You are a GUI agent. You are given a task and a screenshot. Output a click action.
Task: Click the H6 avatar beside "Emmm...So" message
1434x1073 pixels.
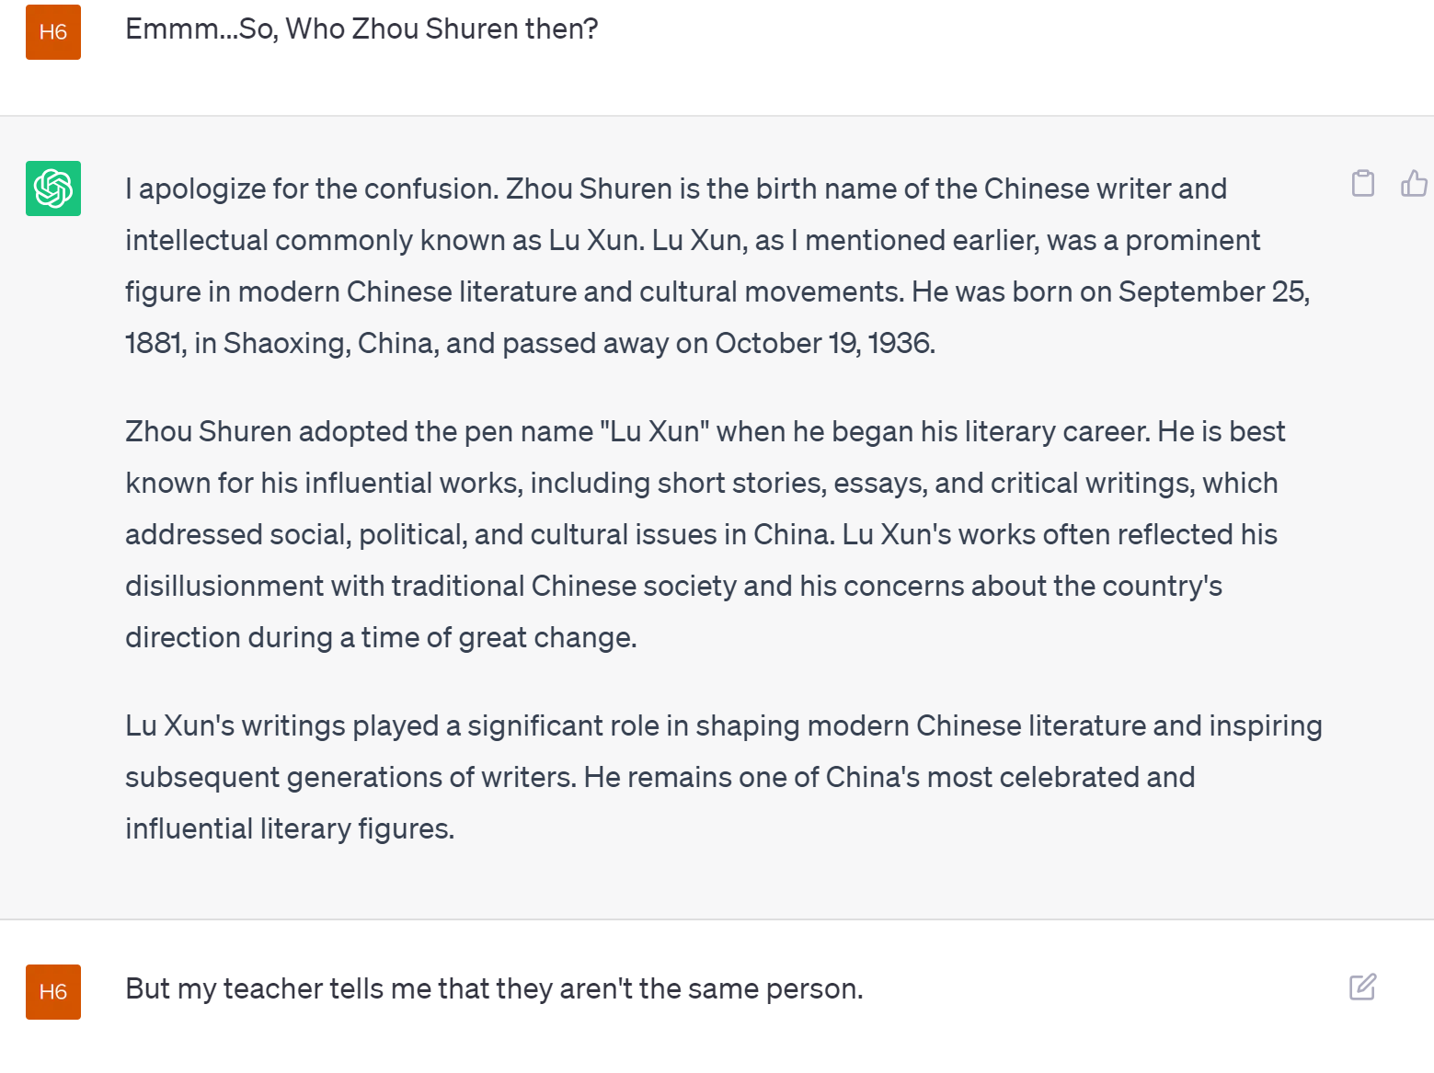[x=53, y=32]
